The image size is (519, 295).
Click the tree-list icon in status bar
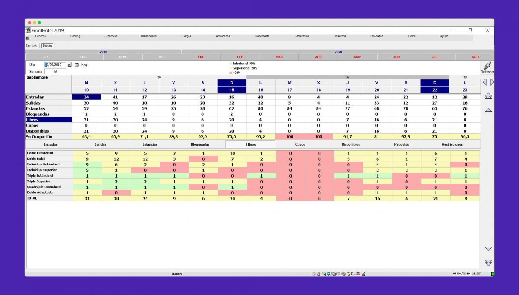(353, 274)
